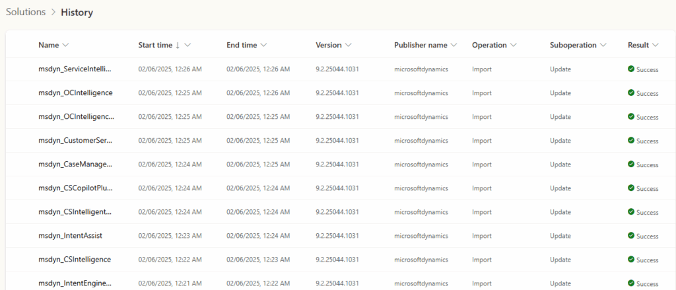676x290 pixels.
Task: Click the Start time column header
Action: point(154,46)
